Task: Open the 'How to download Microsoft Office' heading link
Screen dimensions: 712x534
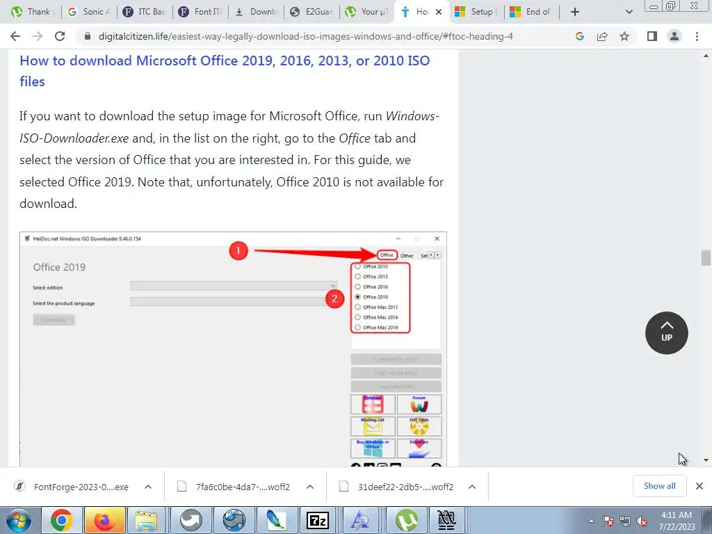Action: [225, 71]
